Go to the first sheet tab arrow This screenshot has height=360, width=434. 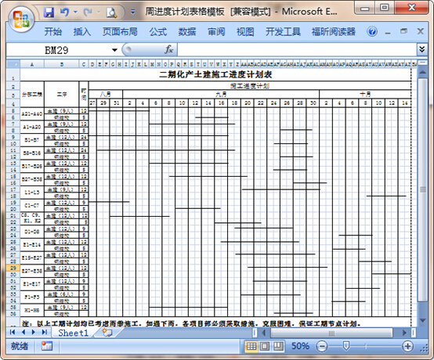13,332
